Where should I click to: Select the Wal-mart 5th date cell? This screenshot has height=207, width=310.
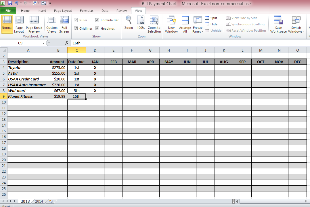77,91
